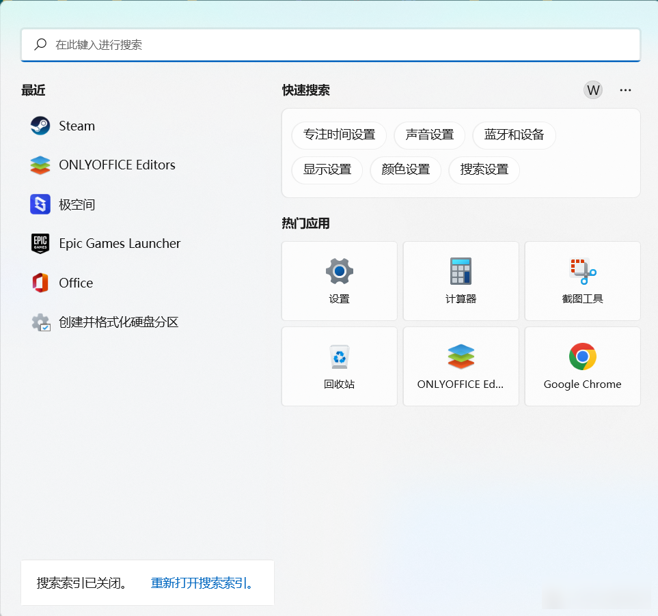This screenshot has width=658, height=616.
Task: Launch Google Chrome tile icon
Action: 582,356
